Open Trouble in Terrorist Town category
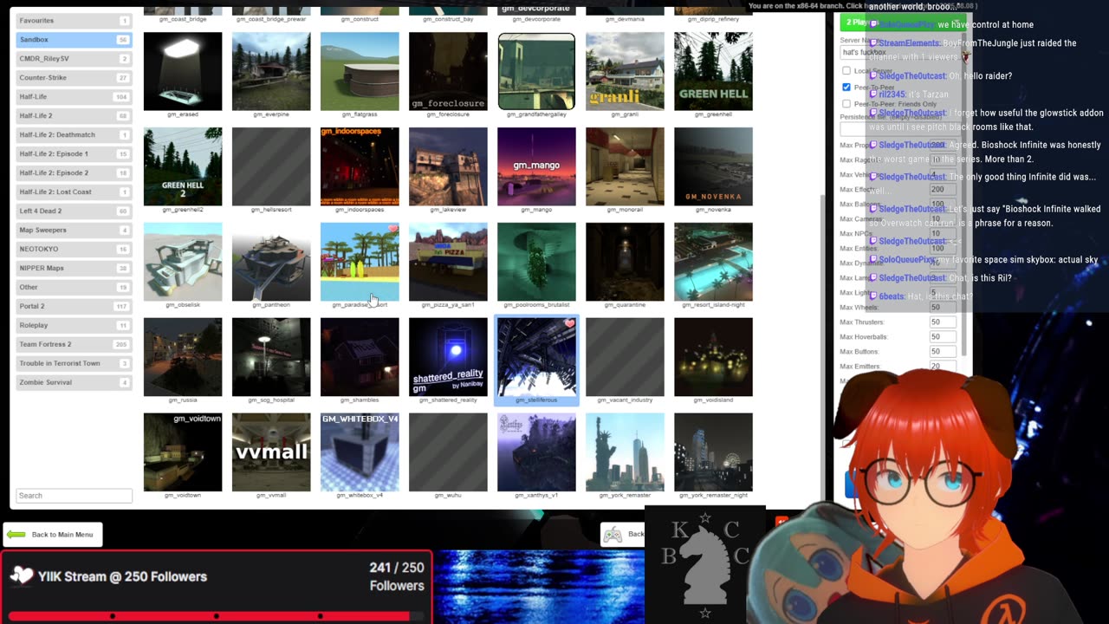Viewport: 1109px width, 624px height. (x=74, y=363)
